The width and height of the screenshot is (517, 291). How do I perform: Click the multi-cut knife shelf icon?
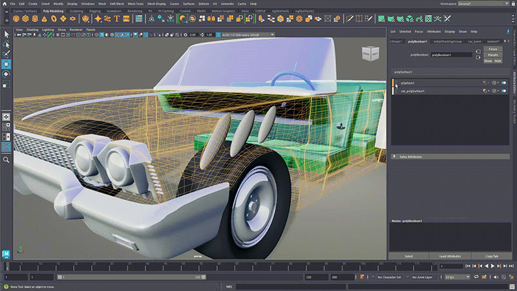(x=350, y=19)
